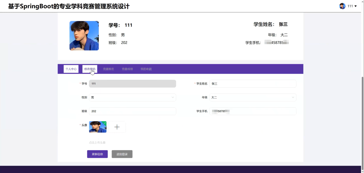Switch to the 个人中心 tab
The height and width of the screenshot is (173, 364).
[x=71, y=69]
